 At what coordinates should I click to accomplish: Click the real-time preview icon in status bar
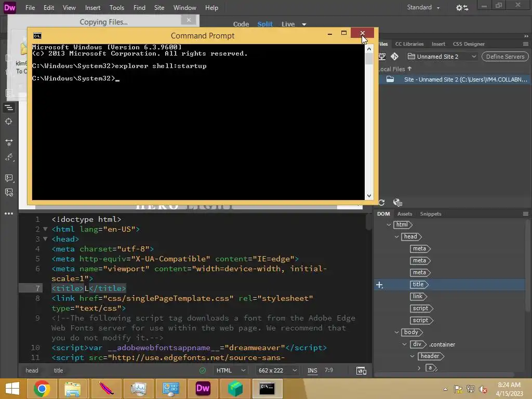[x=361, y=370]
